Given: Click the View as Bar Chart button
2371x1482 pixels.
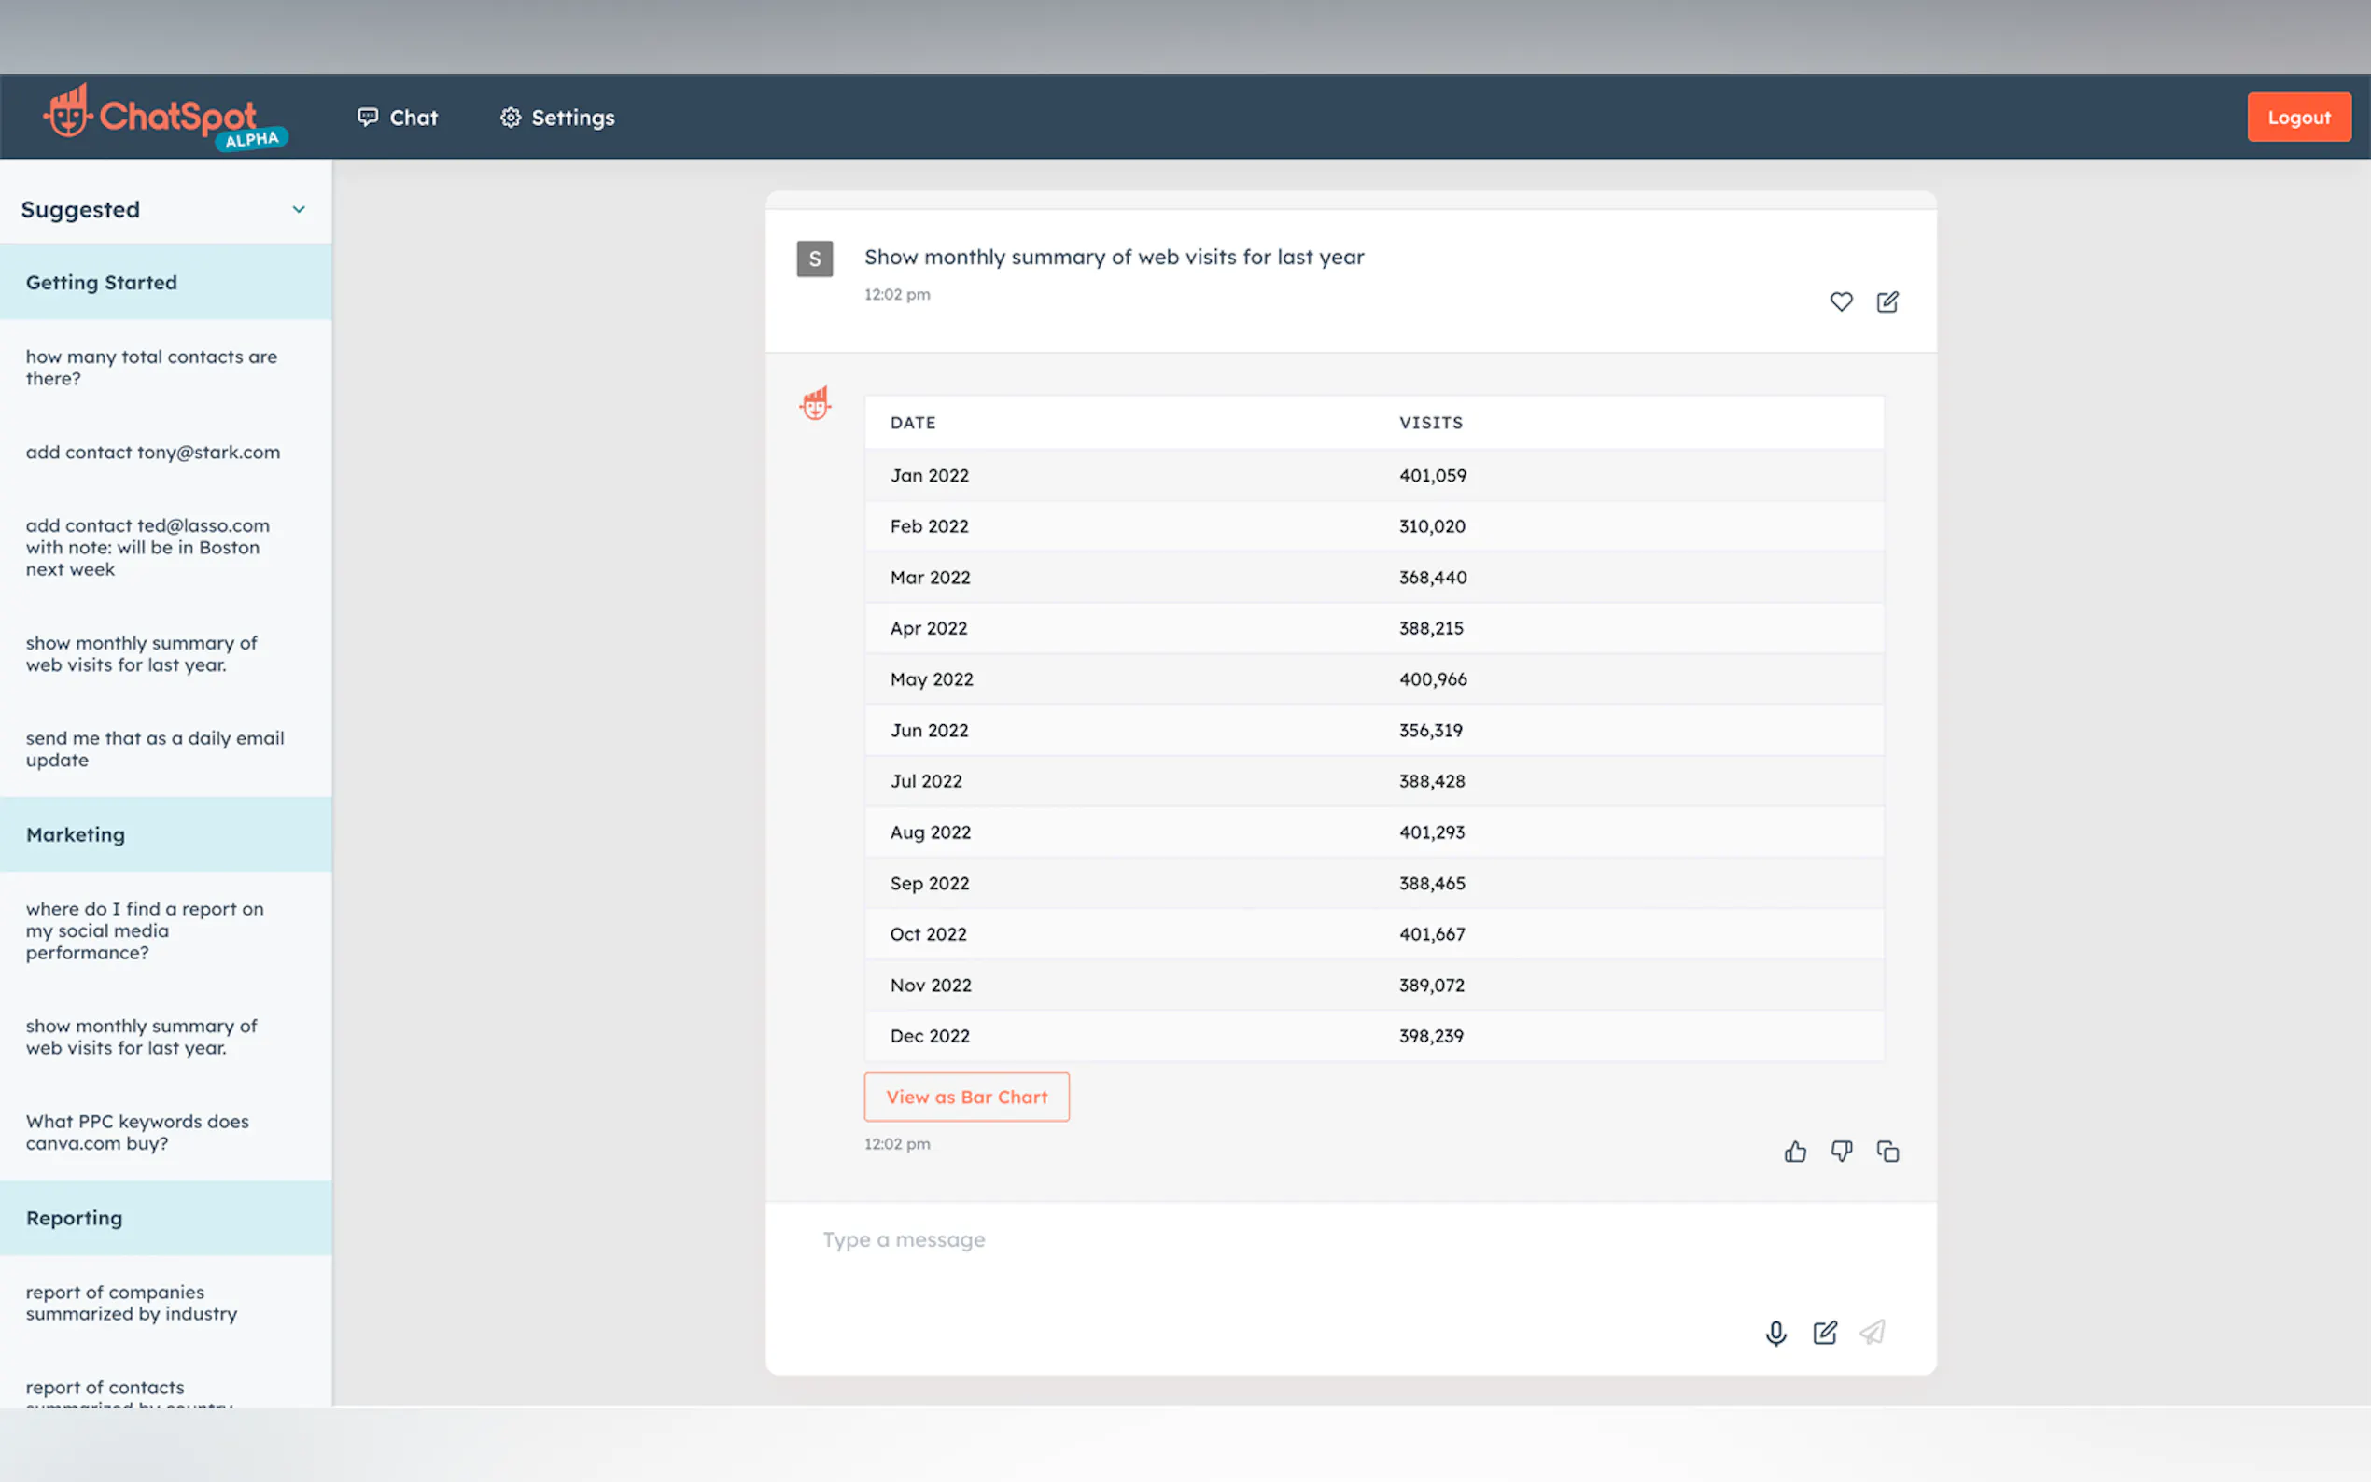Looking at the screenshot, I should coord(966,1097).
